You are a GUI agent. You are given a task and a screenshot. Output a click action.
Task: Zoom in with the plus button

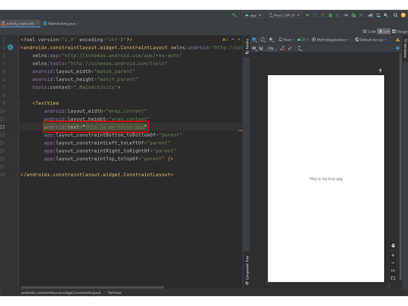pyautogui.click(x=393, y=255)
